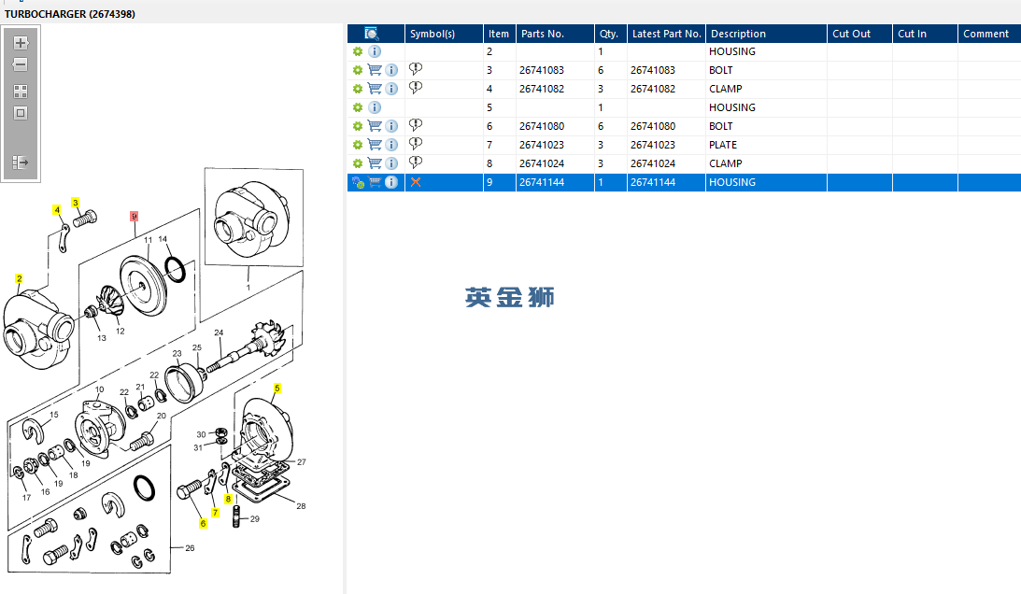
Task: Open info for item 2 HOUSING
Action: (x=375, y=51)
